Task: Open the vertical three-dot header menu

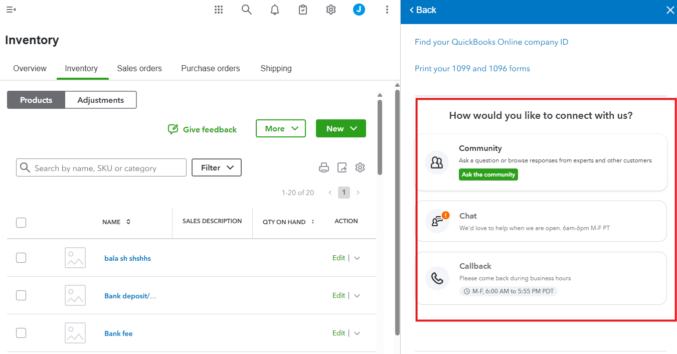Action: [x=387, y=10]
